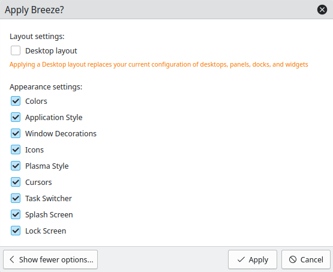The image size is (333, 272).
Task: Uncheck the Splash Screen option
Action: [16, 214]
